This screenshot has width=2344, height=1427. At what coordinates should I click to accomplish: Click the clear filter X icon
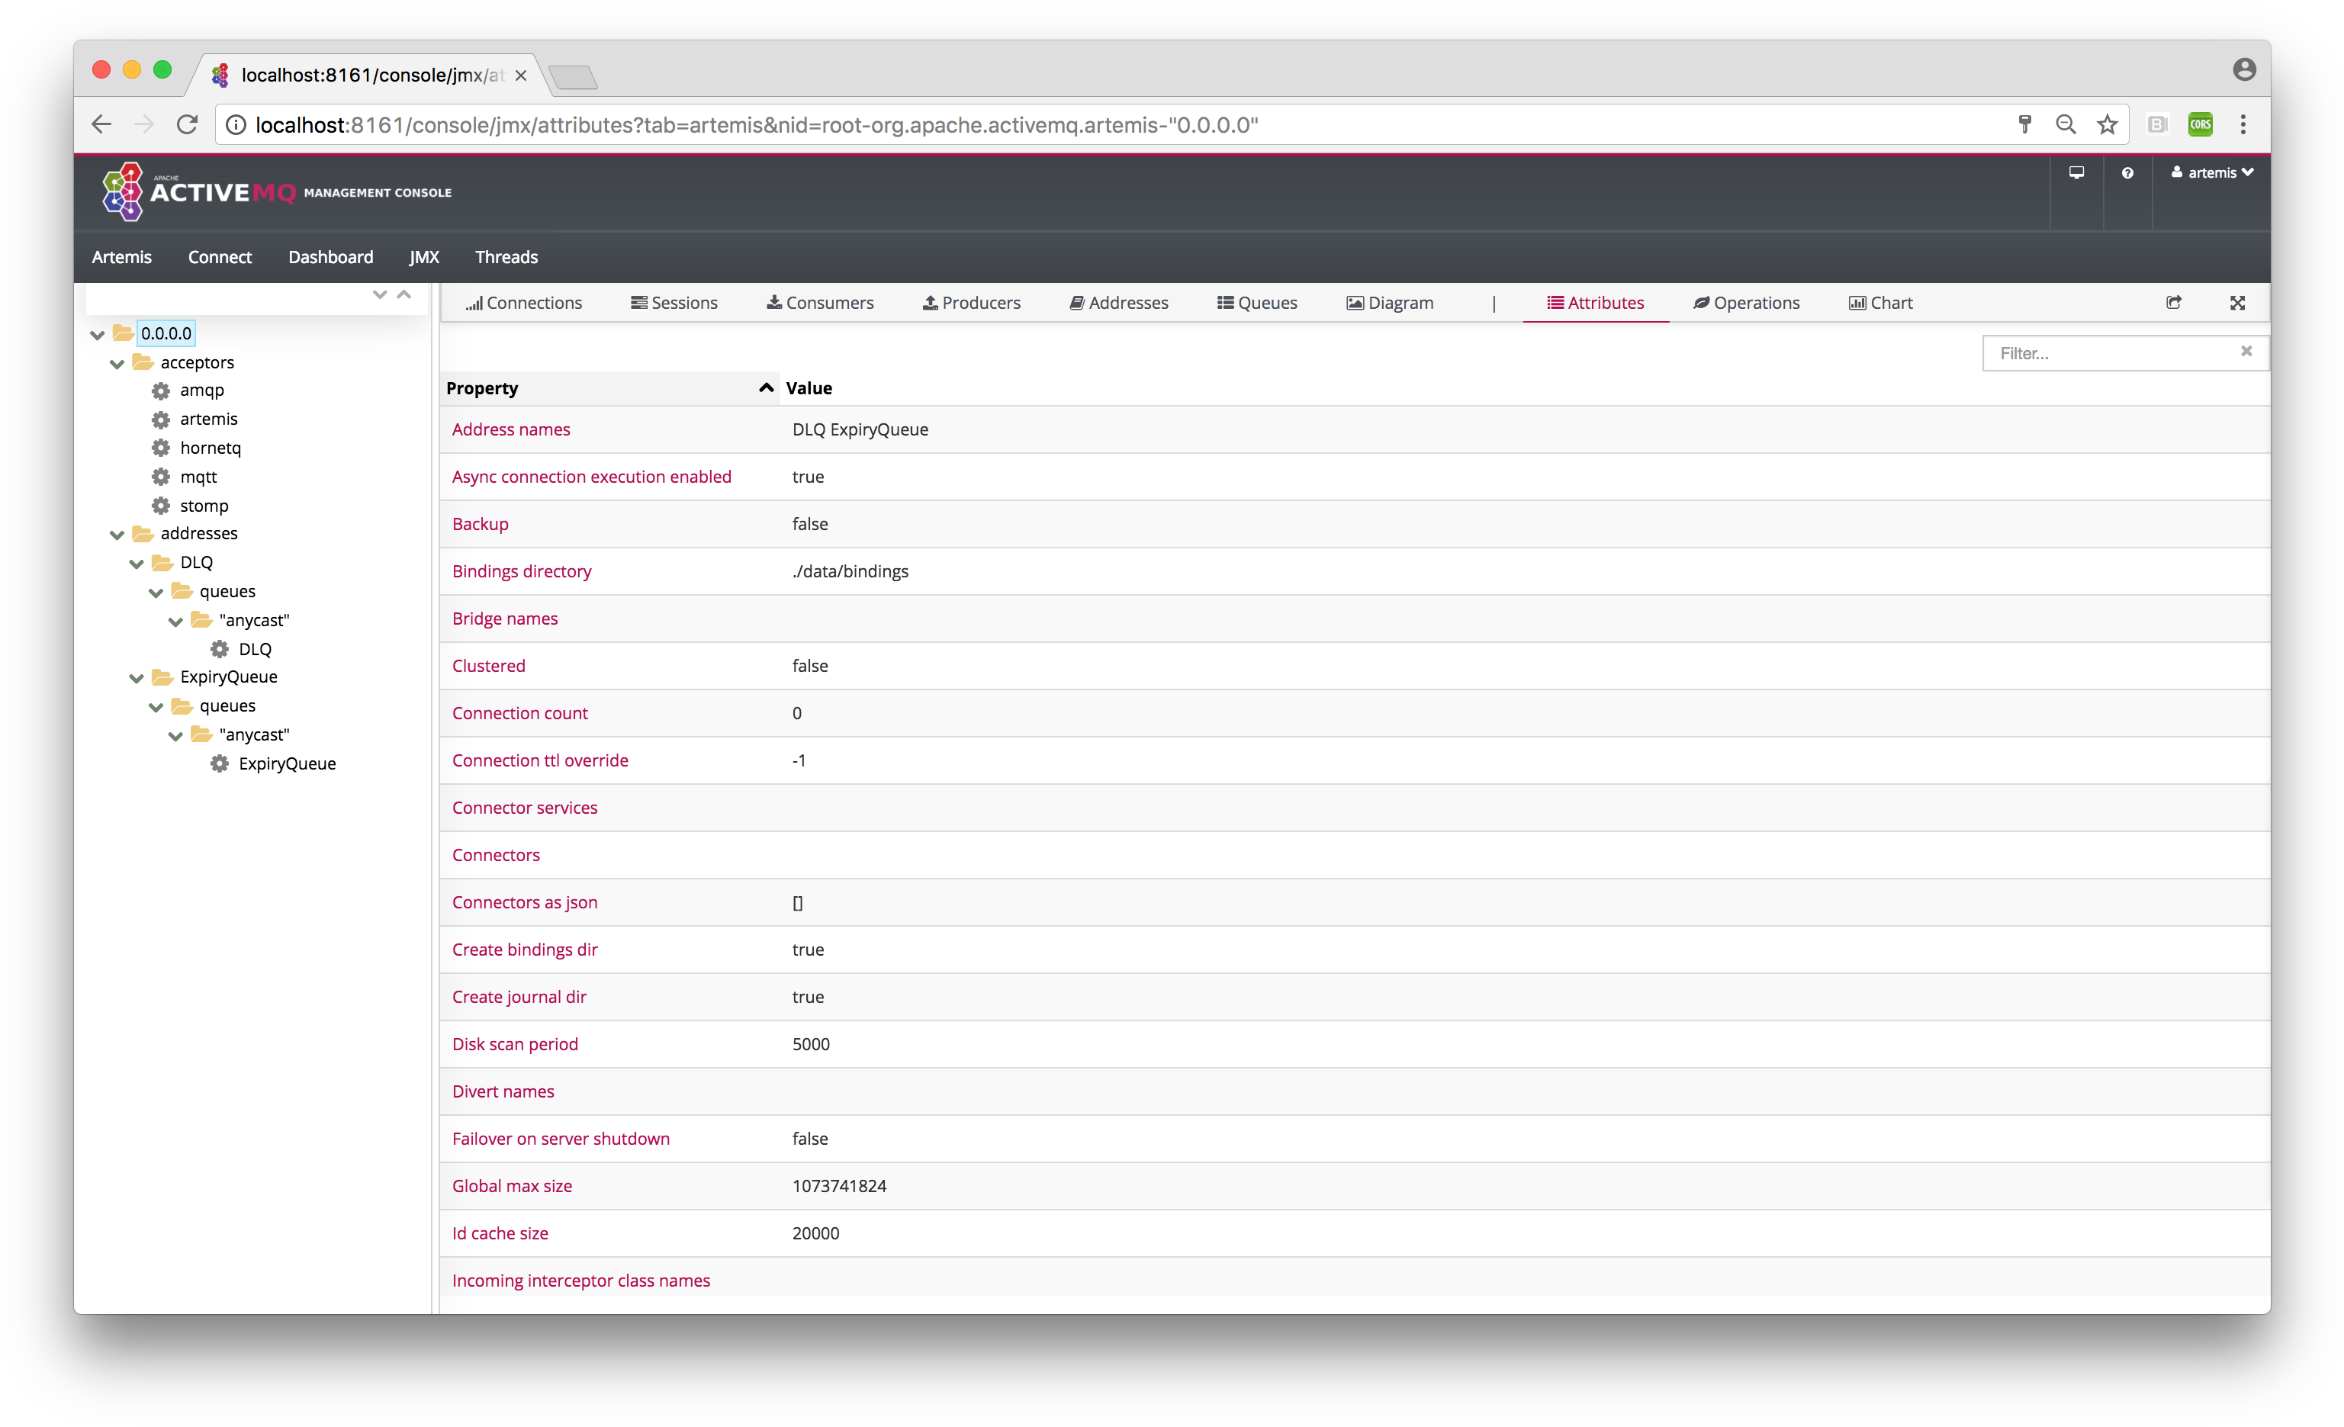[x=2246, y=351]
